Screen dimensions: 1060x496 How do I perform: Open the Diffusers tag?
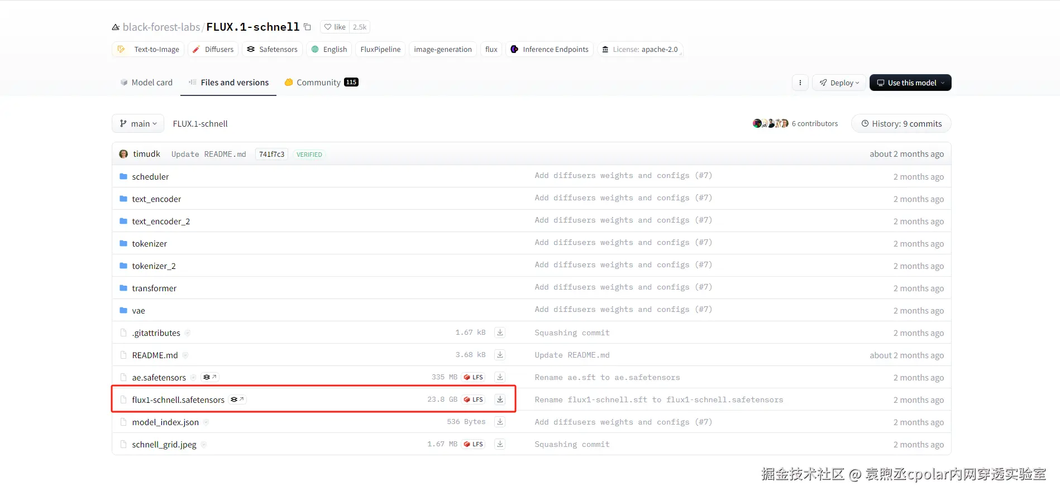click(213, 49)
